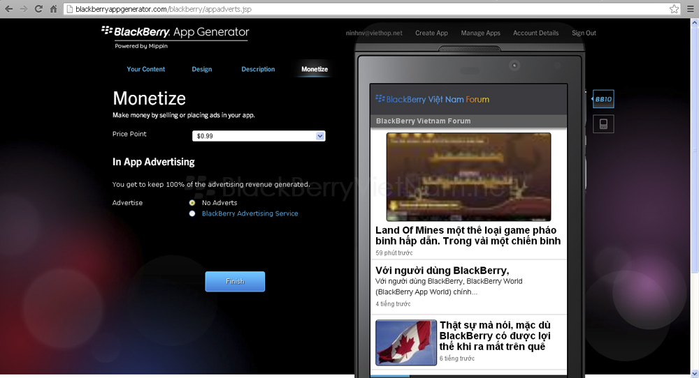Click the BlackBerry App Generator logo

click(175, 32)
